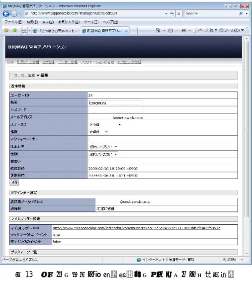This screenshot has width=252, height=281.
Task: Click the 保存 save button below the table
Action: click(14, 182)
